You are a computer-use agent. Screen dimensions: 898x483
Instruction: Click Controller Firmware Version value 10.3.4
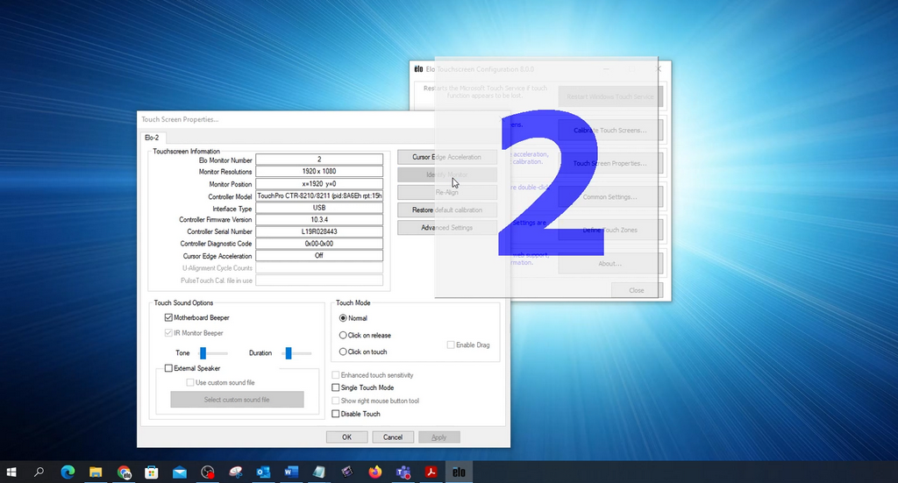[x=319, y=220]
